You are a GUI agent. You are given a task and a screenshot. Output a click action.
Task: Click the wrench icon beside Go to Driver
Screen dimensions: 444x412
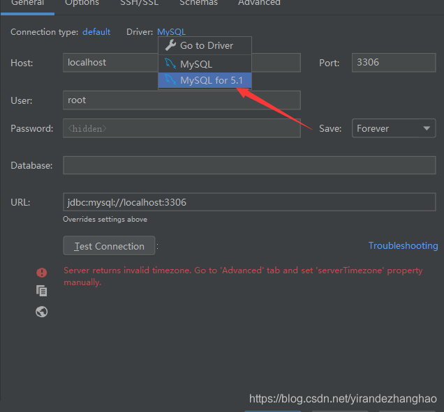pyautogui.click(x=170, y=45)
